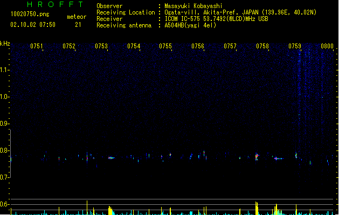Screen dimensions: 339x215
Task: Click the 0754 time marker
Action: tap(134, 46)
